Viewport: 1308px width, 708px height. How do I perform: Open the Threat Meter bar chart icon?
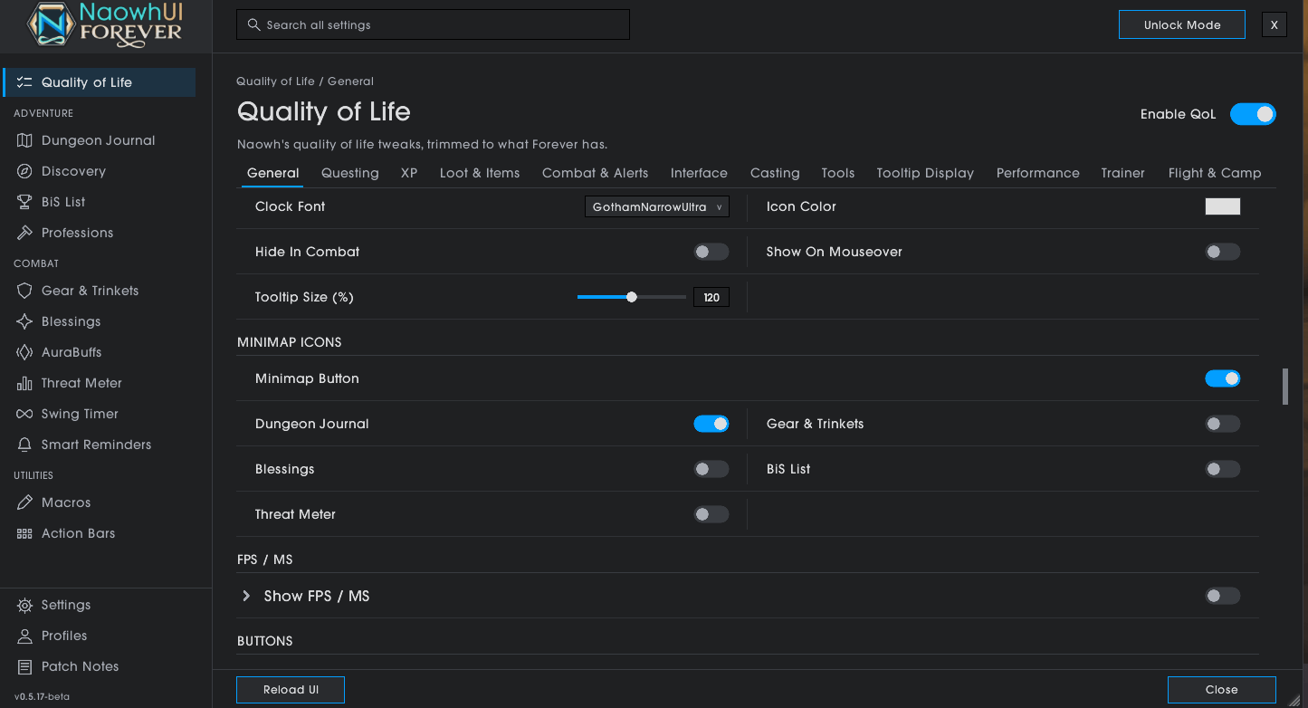24,383
